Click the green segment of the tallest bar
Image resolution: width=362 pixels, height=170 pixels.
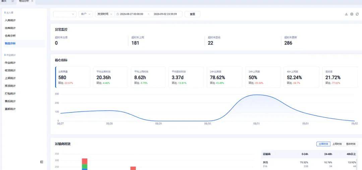click(x=84, y=166)
